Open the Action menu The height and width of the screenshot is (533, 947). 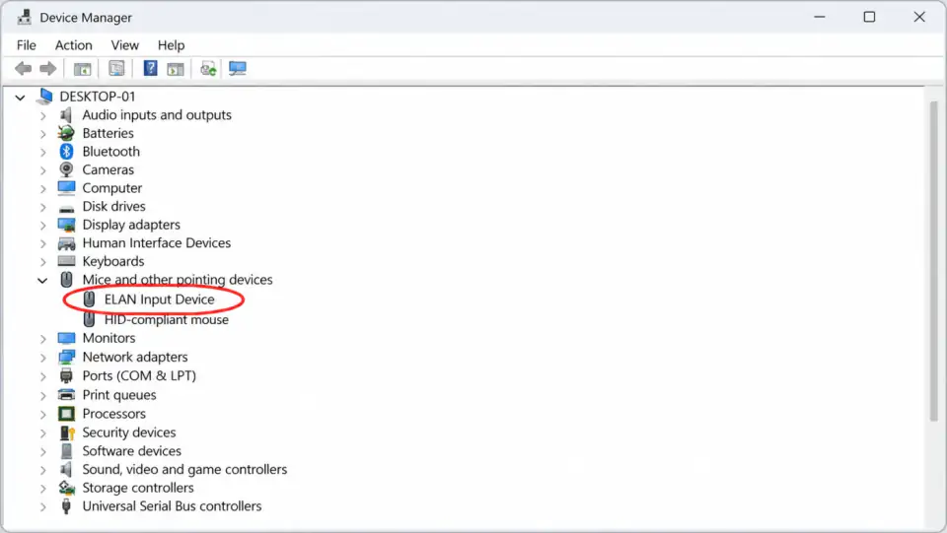click(x=74, y=45)
